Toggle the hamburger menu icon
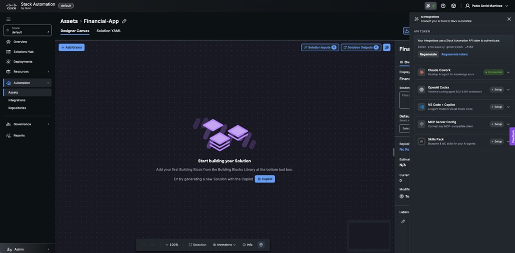This screenshot has width=515, height=253. point(8,19)
